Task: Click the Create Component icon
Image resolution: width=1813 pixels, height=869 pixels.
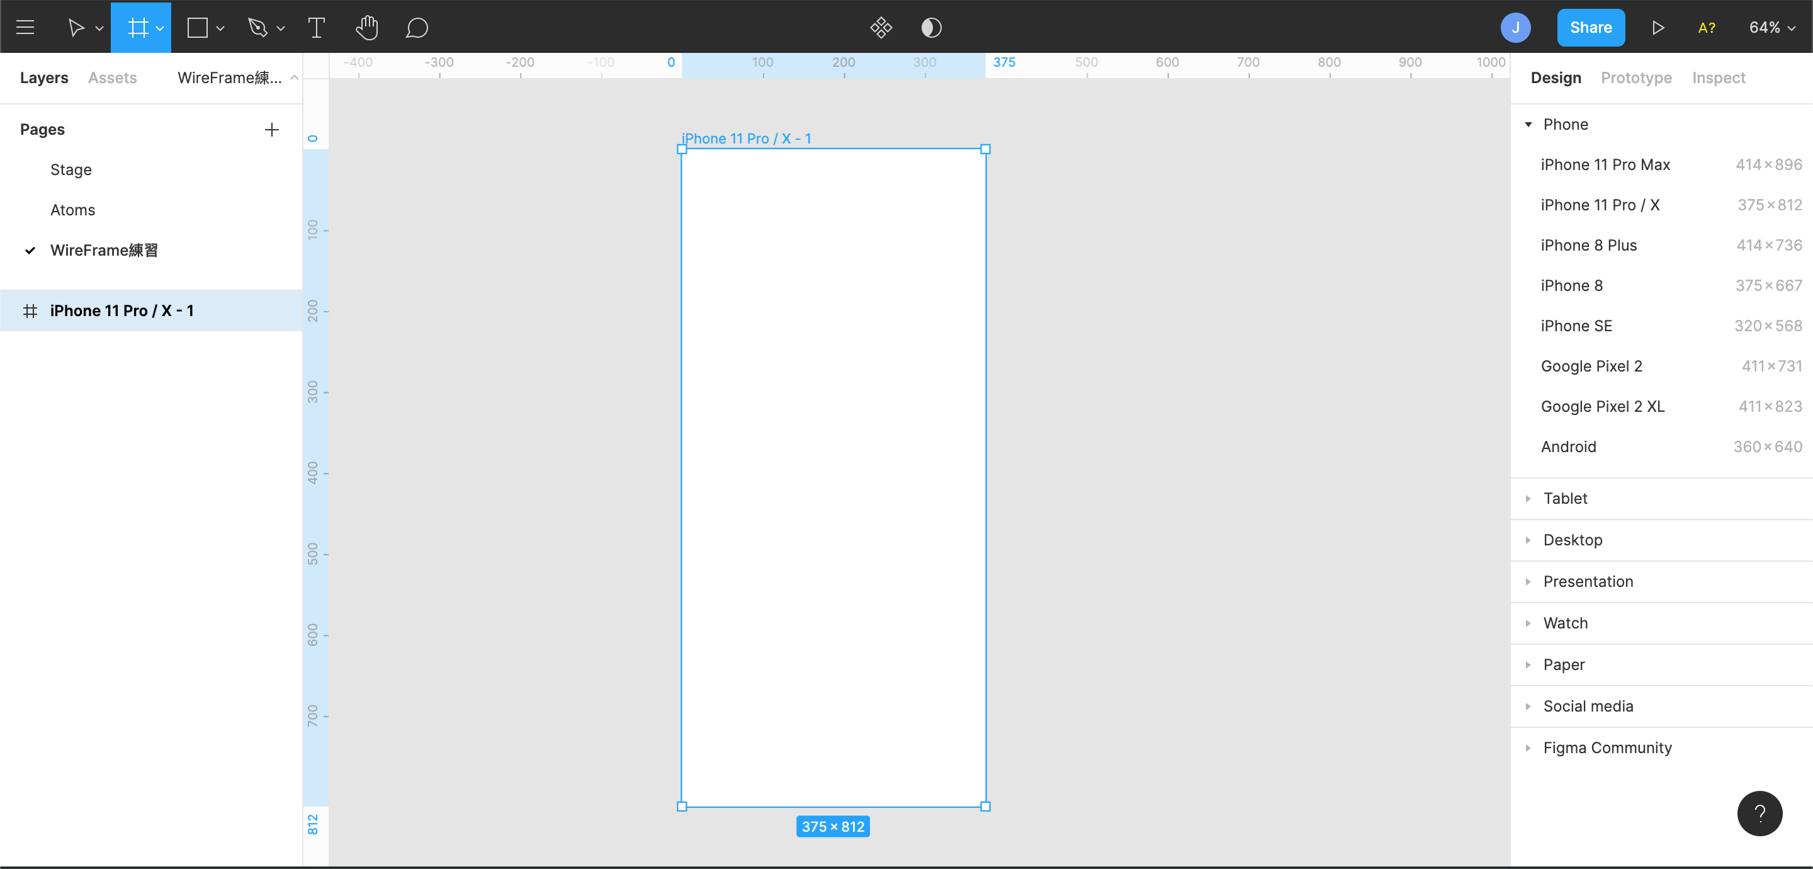Action: 881,28
